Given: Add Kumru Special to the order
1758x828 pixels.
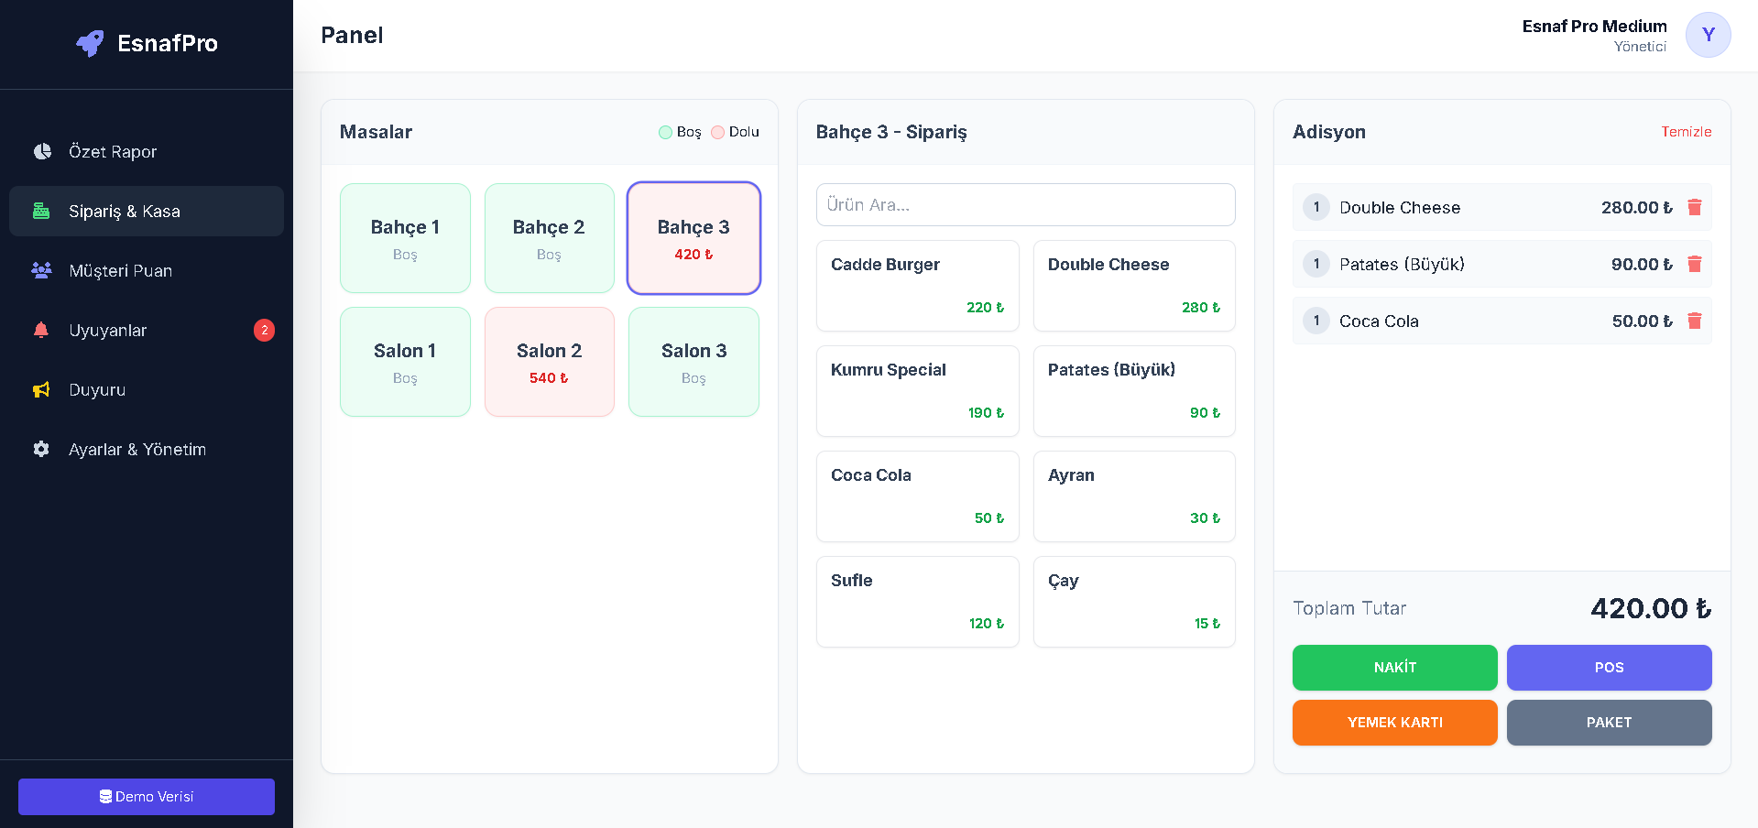Looking at the screenshot, I should pos(916,391).
